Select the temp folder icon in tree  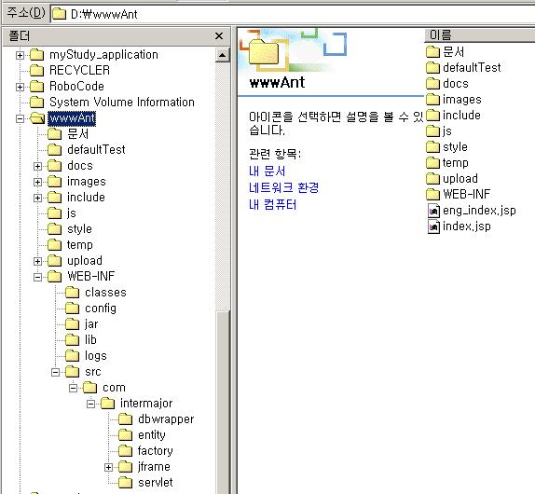pos(55,245)
